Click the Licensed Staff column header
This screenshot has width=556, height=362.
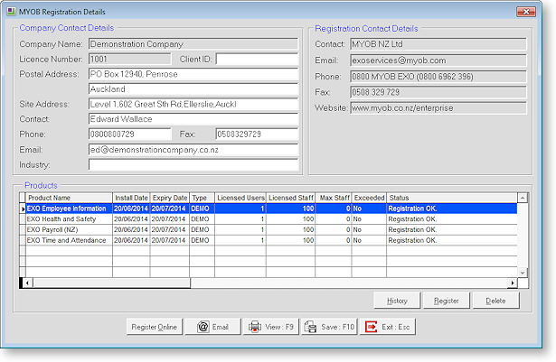tap(291, 198)
